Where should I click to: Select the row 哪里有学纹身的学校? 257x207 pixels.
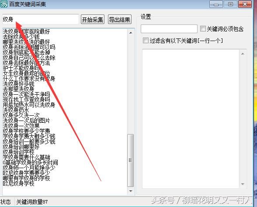coord(26,178)
